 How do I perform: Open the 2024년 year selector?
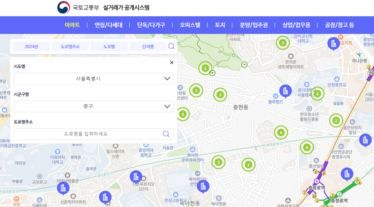[31, 46]
